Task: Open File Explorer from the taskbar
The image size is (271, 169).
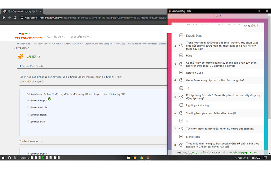Action: coord(128,158)
